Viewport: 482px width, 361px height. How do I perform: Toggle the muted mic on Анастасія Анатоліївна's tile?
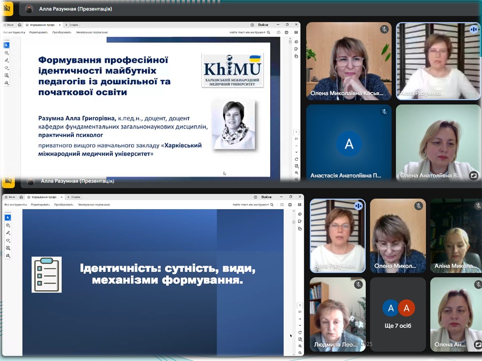(x=384, y=112)
